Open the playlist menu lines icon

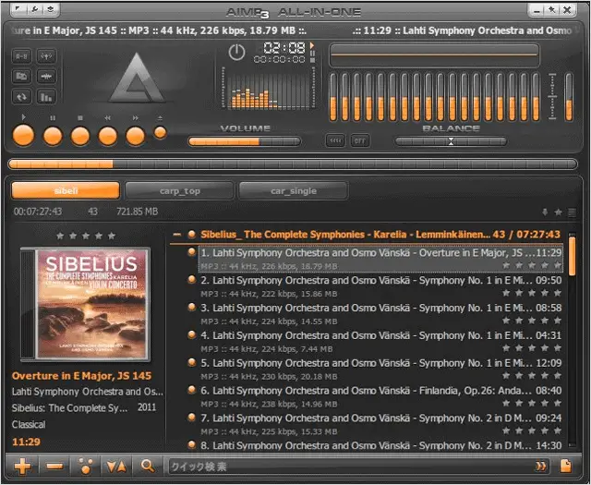pos(572,212)
